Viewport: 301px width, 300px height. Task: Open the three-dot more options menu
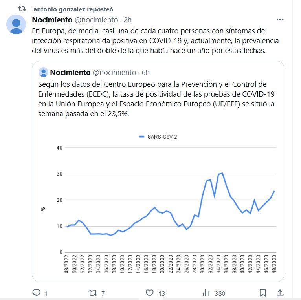(280, 20)
